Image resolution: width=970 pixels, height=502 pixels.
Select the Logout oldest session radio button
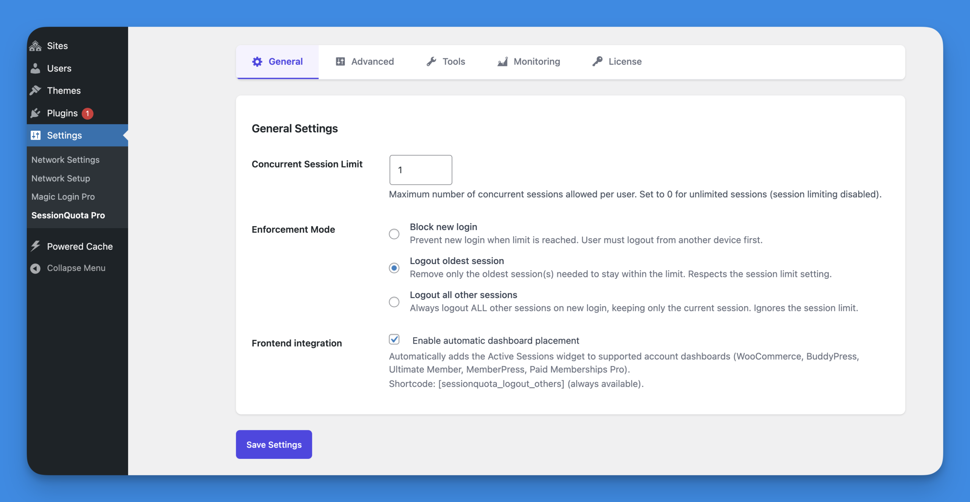(394, 268)
